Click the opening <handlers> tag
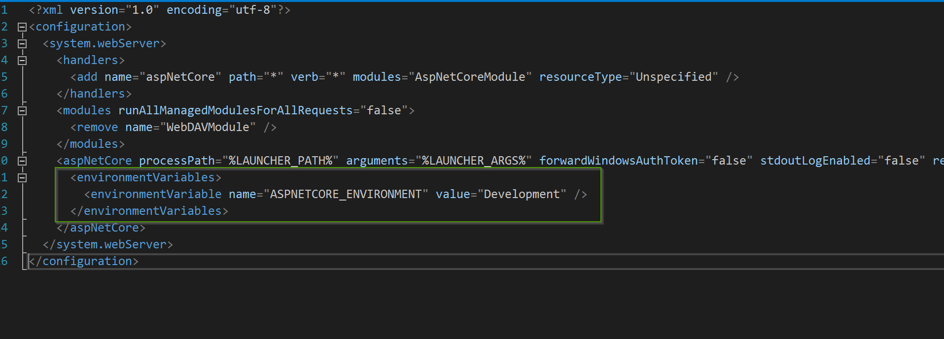Image resolution: width=944 pixels, height=339 pixels. [x=91, y=60]
